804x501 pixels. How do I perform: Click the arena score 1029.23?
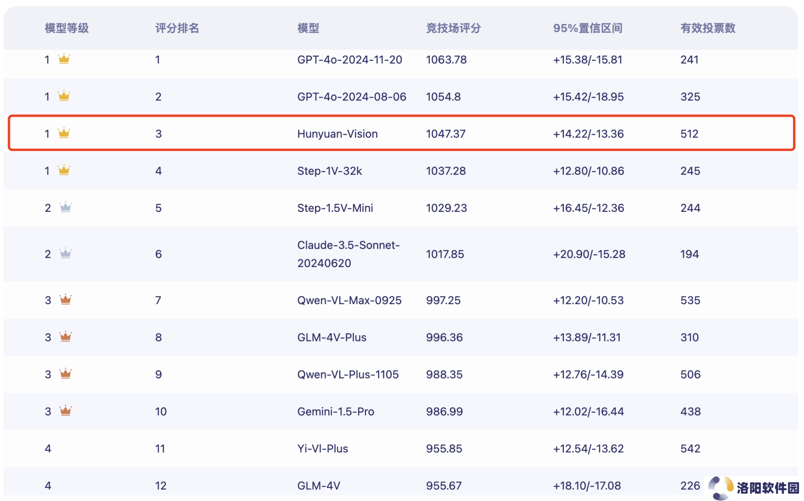point(446,208)
